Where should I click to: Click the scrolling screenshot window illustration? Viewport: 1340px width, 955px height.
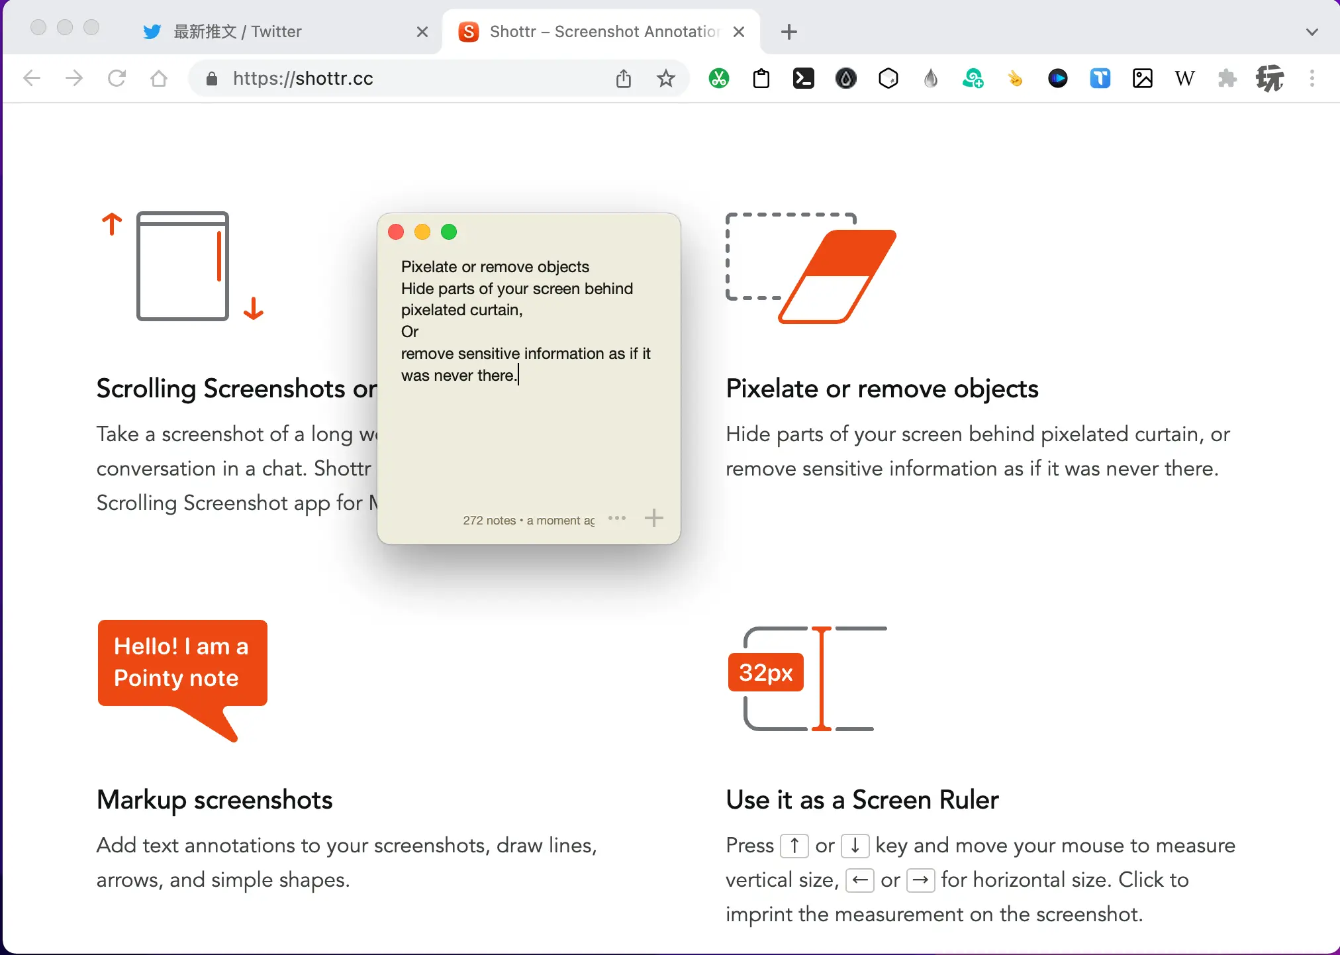pos(183,266)
